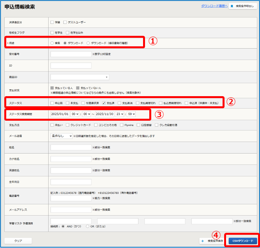The height and width of the screenshot is (248, 260).
Task: Open the 商品ID dropdown
Action: [x=80, y=77]
